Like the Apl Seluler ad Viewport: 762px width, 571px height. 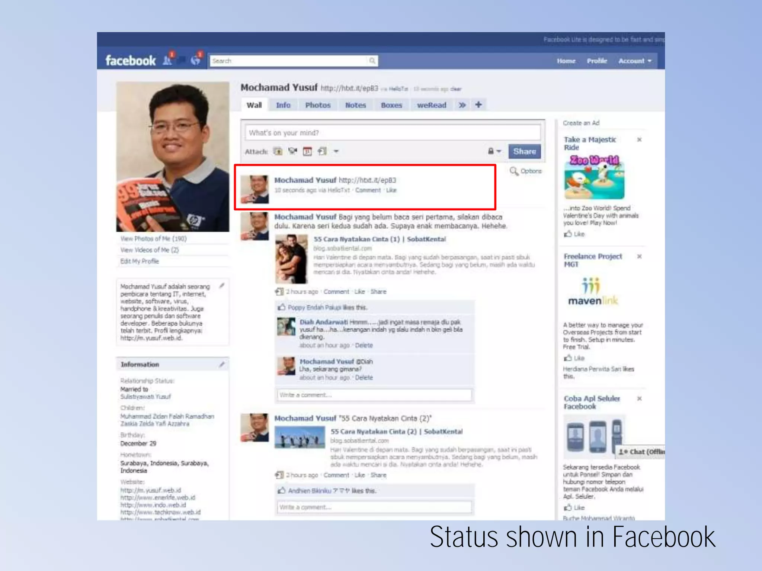[x=574, y=507]
